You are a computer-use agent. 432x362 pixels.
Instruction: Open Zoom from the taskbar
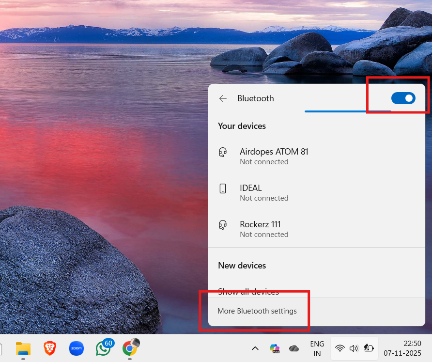pos(77,348)
